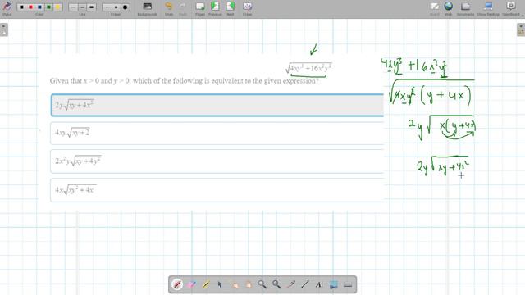Viewport: 525px width, 295px height.
Task: Set the thin line width
Action: [x=73, y=7]
